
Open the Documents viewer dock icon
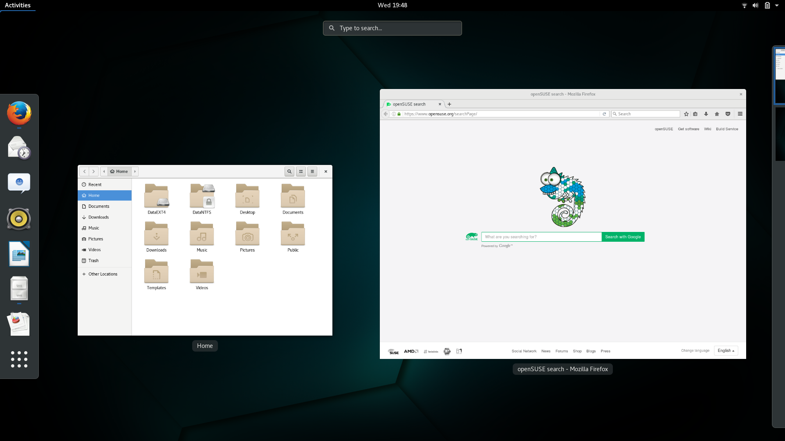click(x=19, y=324)
